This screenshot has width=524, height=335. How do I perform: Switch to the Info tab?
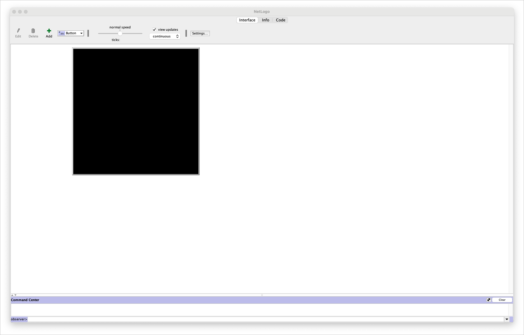click(x=265, y=20)
